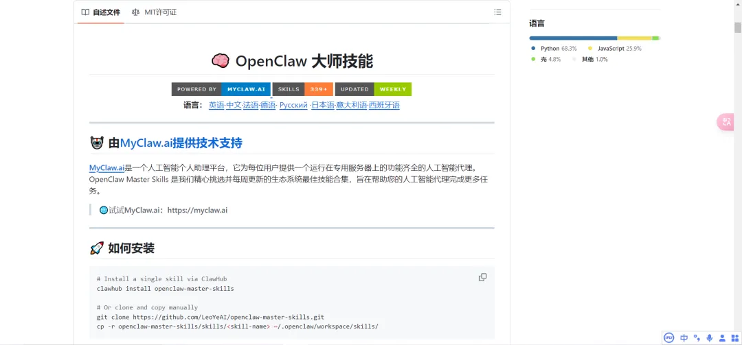Click the git clone command line
Screen dimensions: 742x345
click(x=210, y=317)
